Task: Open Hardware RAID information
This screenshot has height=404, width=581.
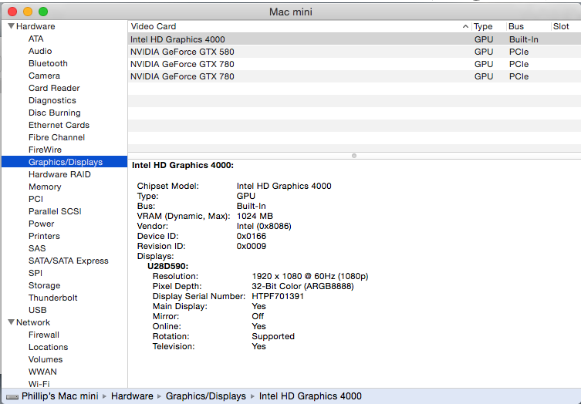Action: [59, 174]
